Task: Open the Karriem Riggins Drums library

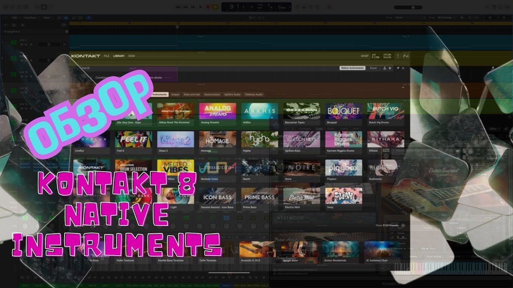Action: point(344,142)
